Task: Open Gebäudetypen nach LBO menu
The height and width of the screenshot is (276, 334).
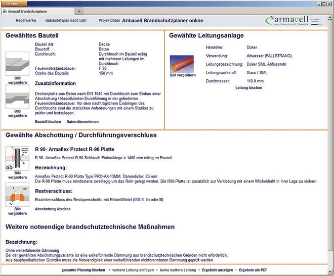Action: point(66,20)
